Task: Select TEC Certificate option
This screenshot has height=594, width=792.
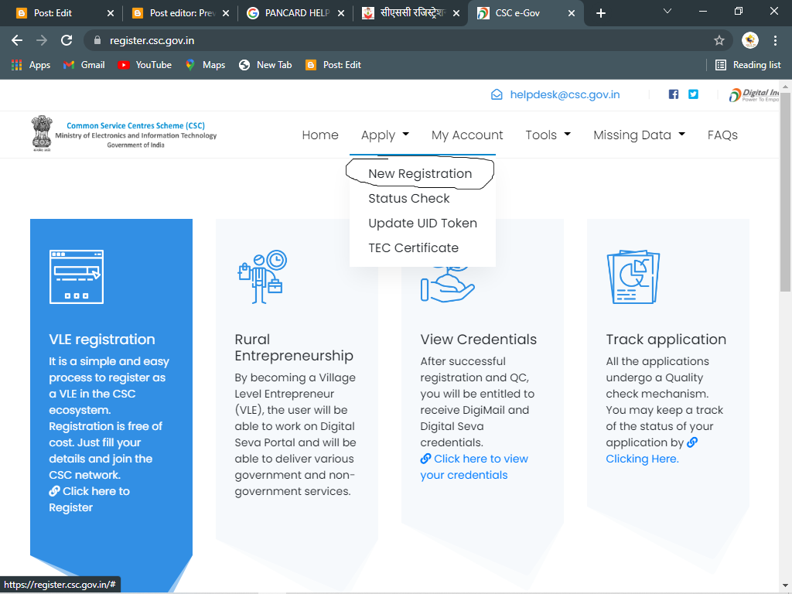Action: (414, 248)
